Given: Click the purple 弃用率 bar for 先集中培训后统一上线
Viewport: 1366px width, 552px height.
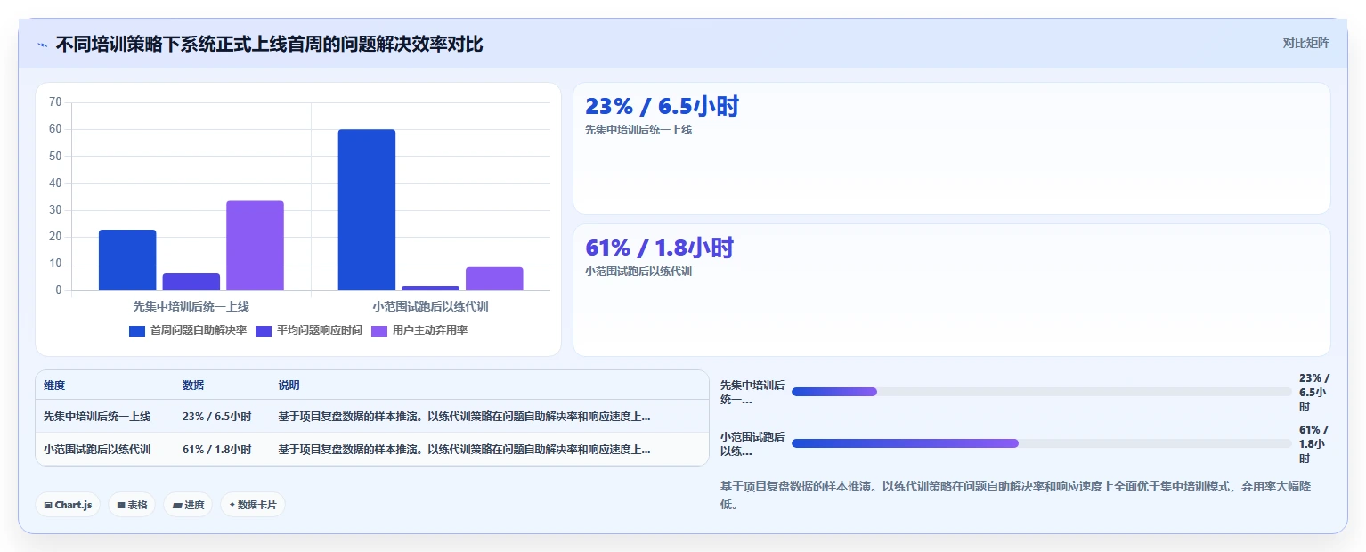Looking at the screenshot, I should coord(255,246).
